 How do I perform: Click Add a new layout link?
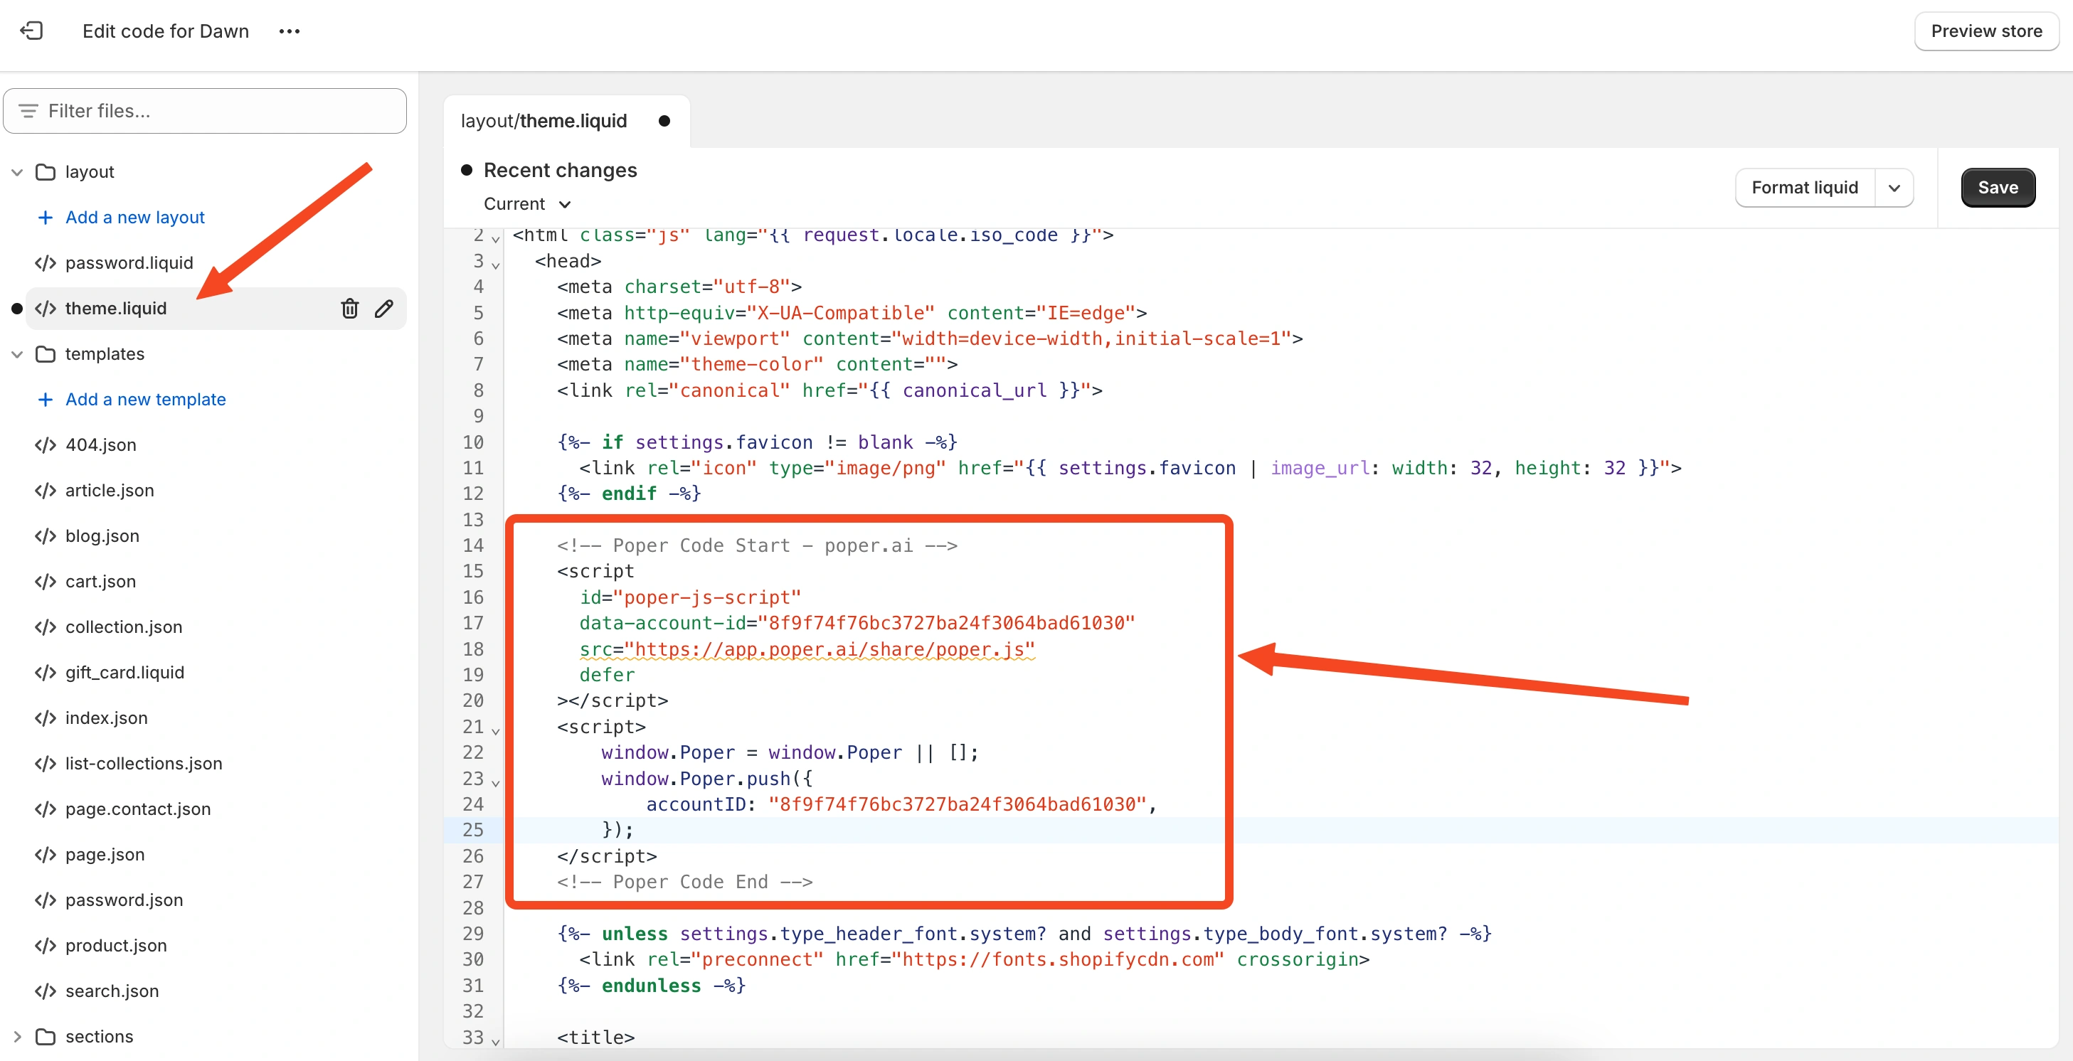pyautogui.click(x=135, y=217)
